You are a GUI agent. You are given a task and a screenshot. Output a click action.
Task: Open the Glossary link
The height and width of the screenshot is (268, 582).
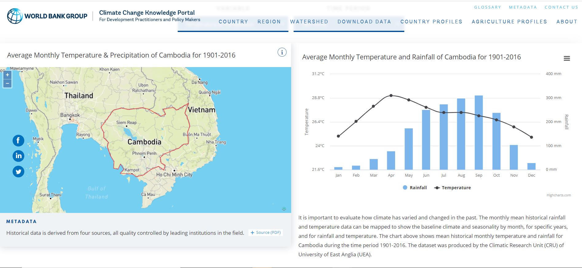coord(487,7)
